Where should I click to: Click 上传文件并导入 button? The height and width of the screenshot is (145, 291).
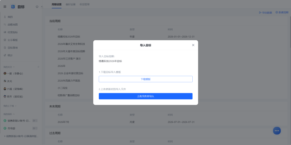[x=145, y=96]
